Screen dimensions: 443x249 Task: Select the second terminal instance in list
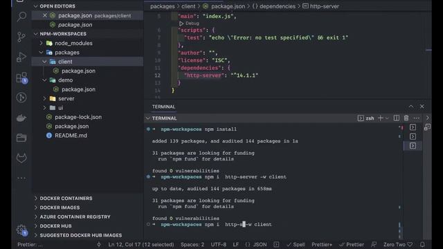click(413, 137)
